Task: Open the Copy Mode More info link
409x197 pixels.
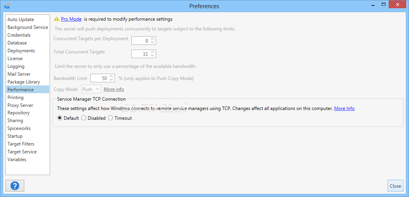Action: point(114,89)
